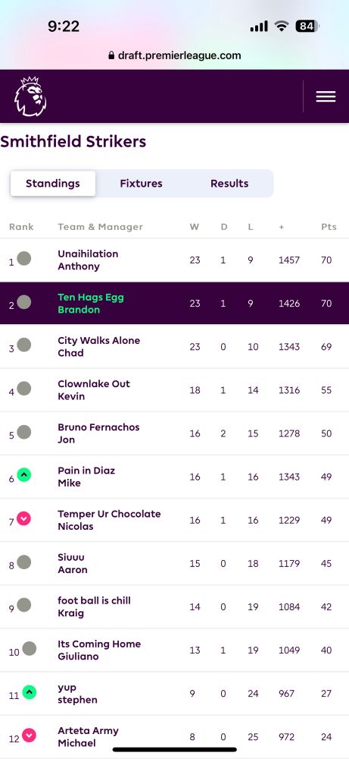Tap the Premier League lion logo

pyautogui.click(x=30, y=96)
